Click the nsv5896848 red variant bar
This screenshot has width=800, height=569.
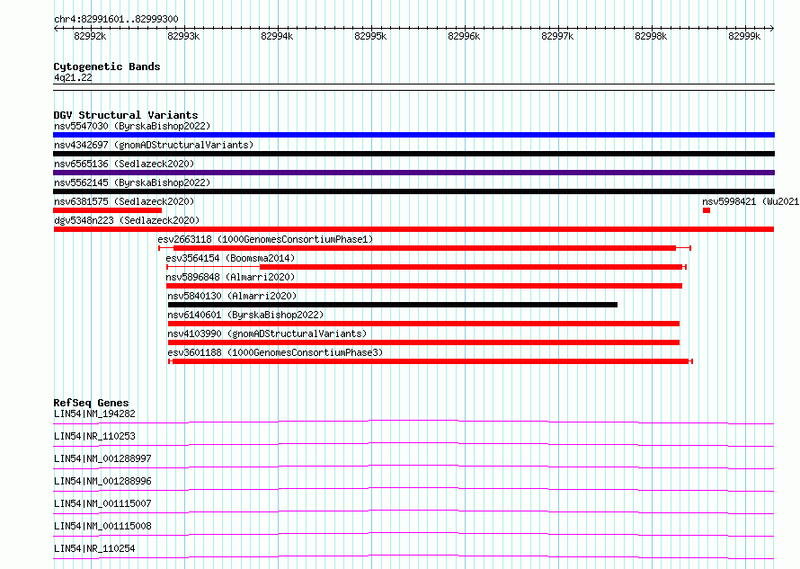[x=424, y=286]
